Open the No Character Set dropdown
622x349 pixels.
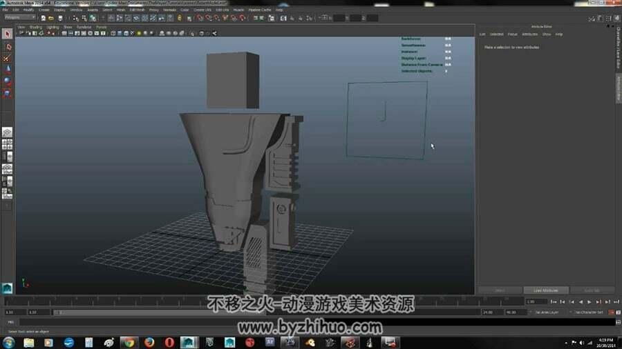click(589, 312)
